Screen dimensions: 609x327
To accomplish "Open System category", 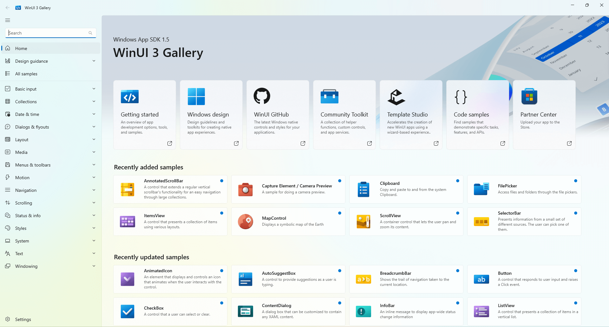I will 51,241.
